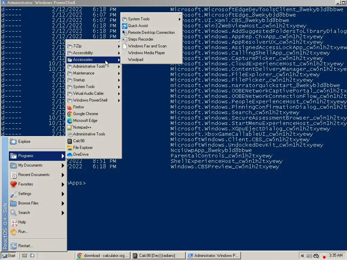The height and width of the screenshot is (260, 347).
Task: Click the Search magnifier icon in Start menu
Action: click(x=14, y=213)
